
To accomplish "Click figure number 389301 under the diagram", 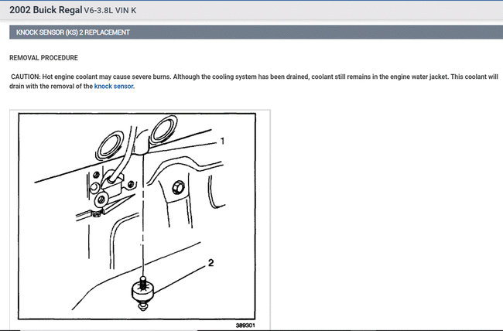I will [x=245, y=326].
